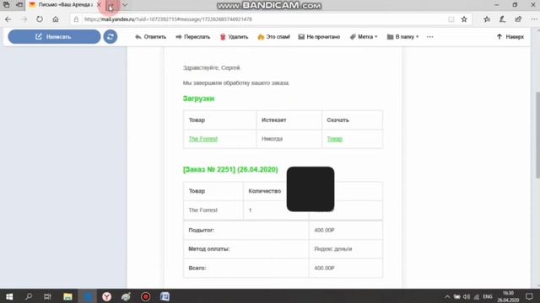Show hidden system tray icons
The width and height of the screenshot is (540, 303).
447,297
